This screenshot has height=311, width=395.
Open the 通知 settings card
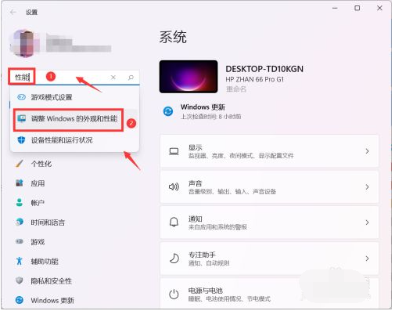(x=269, y=222)
